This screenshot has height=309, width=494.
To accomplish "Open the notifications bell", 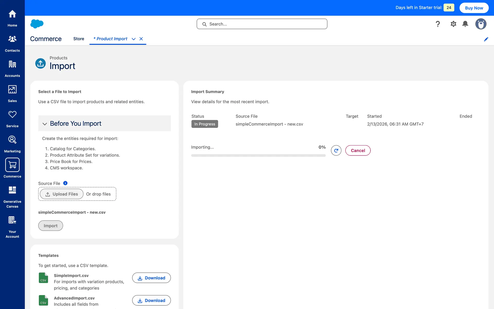I will click(465, 24).
